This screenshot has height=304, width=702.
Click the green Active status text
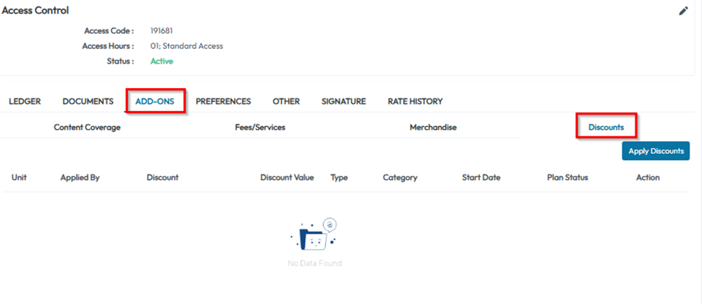[x=162, y=61]
